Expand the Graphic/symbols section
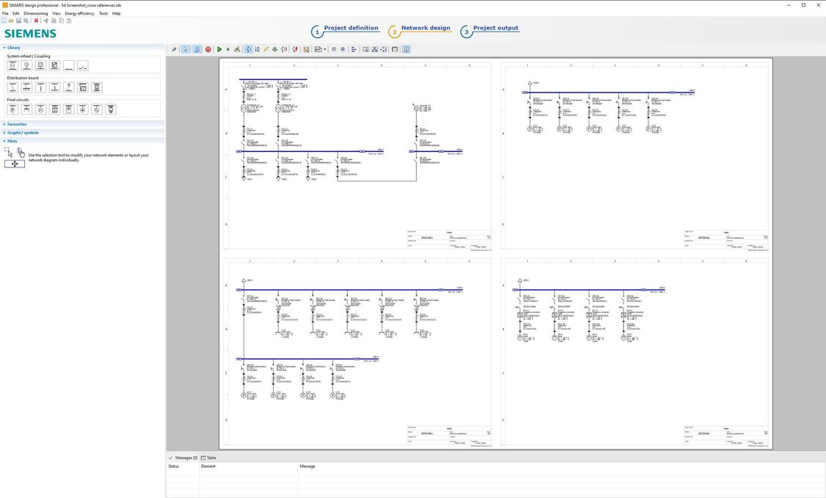The image size is (826, 498). pos(22,133)
